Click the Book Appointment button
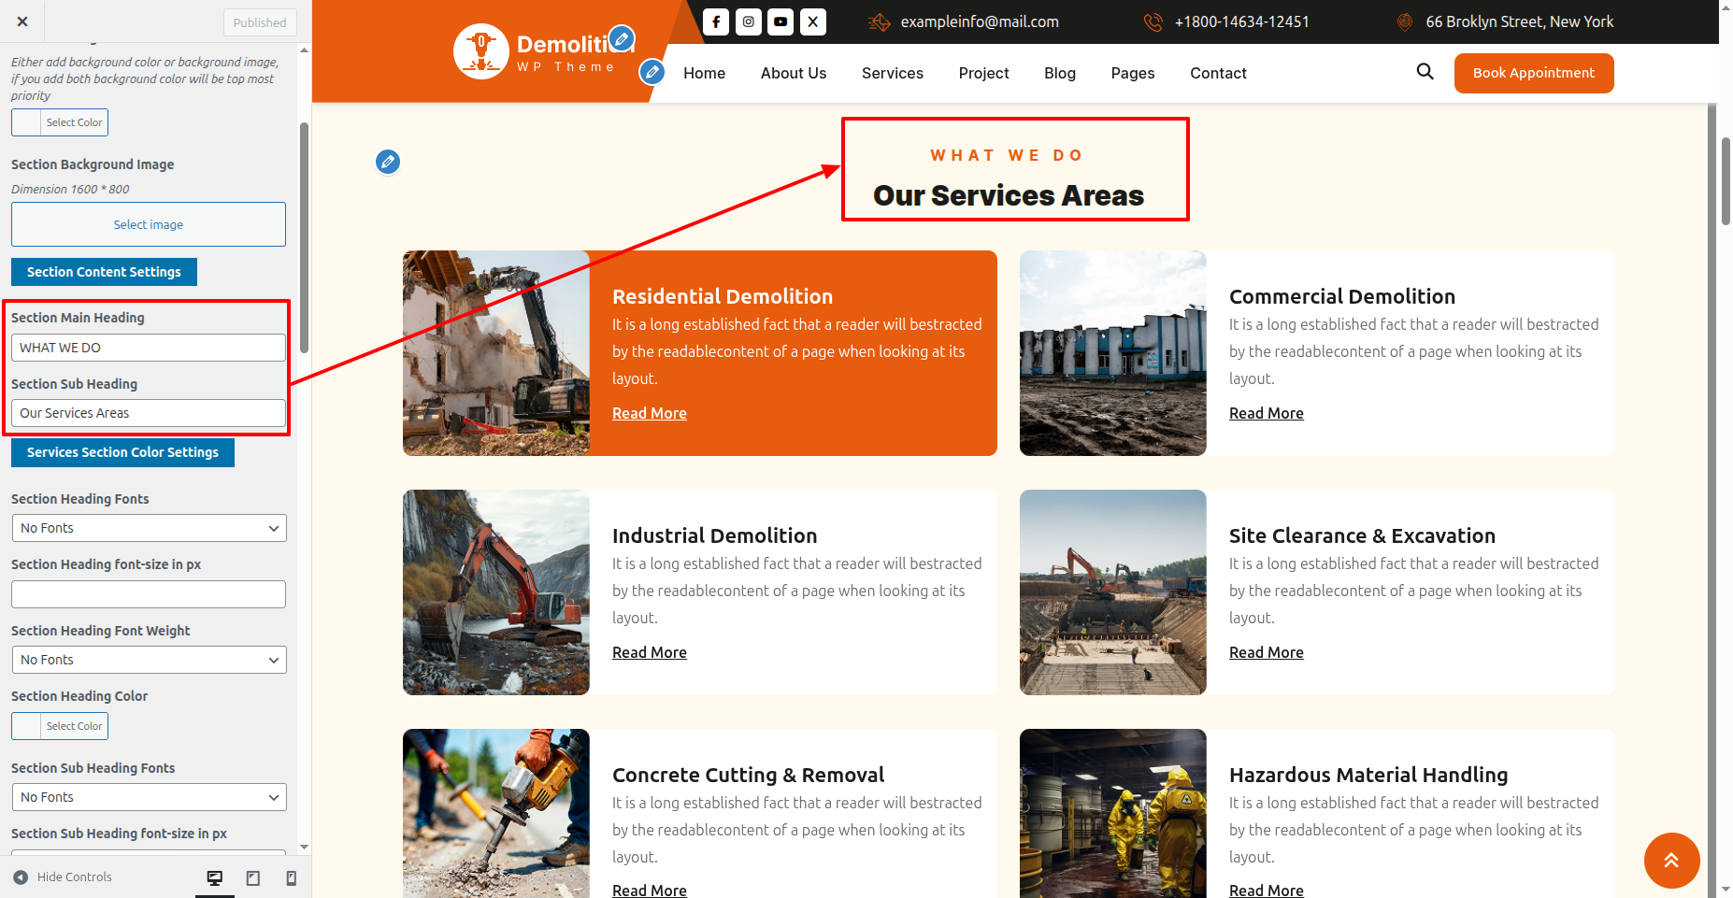Image resolution: width=1733 pixels, height=898 pixels. coord(1533,73)
